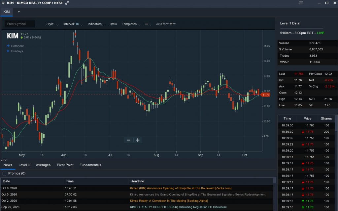Open the Interval: 1D dropdown
Screen dimensions: 338x211
73,24
